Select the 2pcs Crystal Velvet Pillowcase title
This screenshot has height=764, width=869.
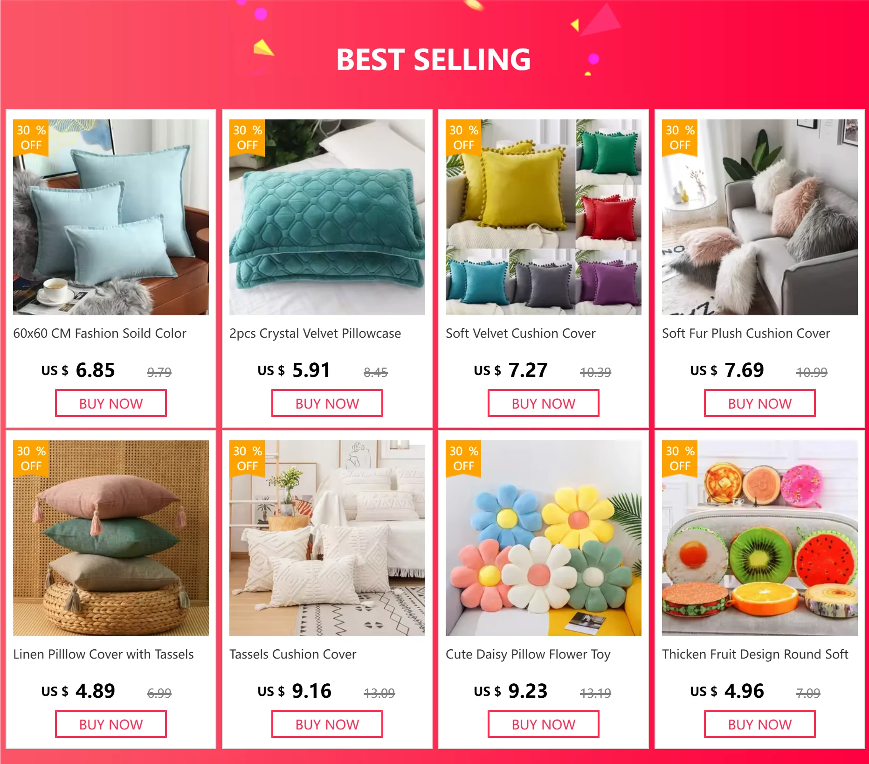tap(315, 333)
